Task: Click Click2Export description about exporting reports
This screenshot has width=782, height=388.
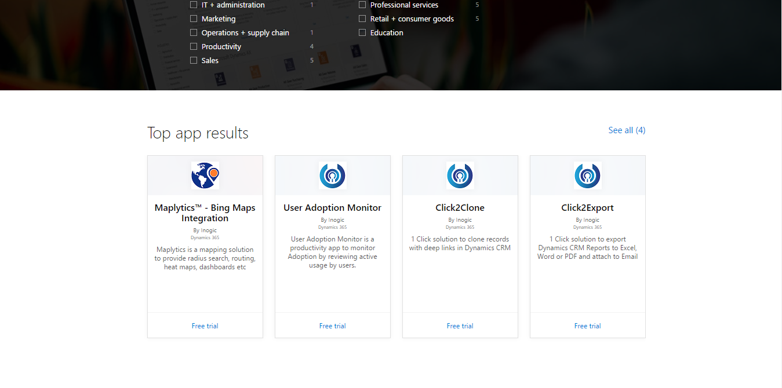Action: pyautogui.click(x=588, y=248)
